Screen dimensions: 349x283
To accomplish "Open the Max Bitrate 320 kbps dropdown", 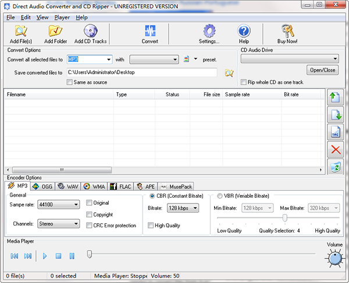I will coord(324,208).
